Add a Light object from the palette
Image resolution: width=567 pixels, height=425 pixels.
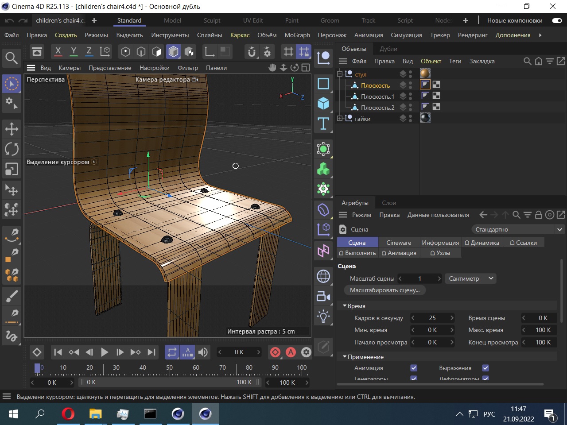click(323, 316)
